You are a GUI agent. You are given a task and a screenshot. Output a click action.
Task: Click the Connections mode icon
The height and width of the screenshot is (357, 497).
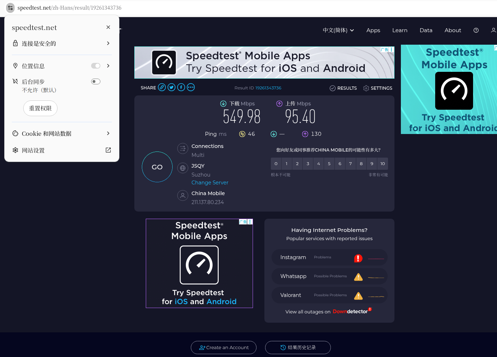[x=183, y=148]
